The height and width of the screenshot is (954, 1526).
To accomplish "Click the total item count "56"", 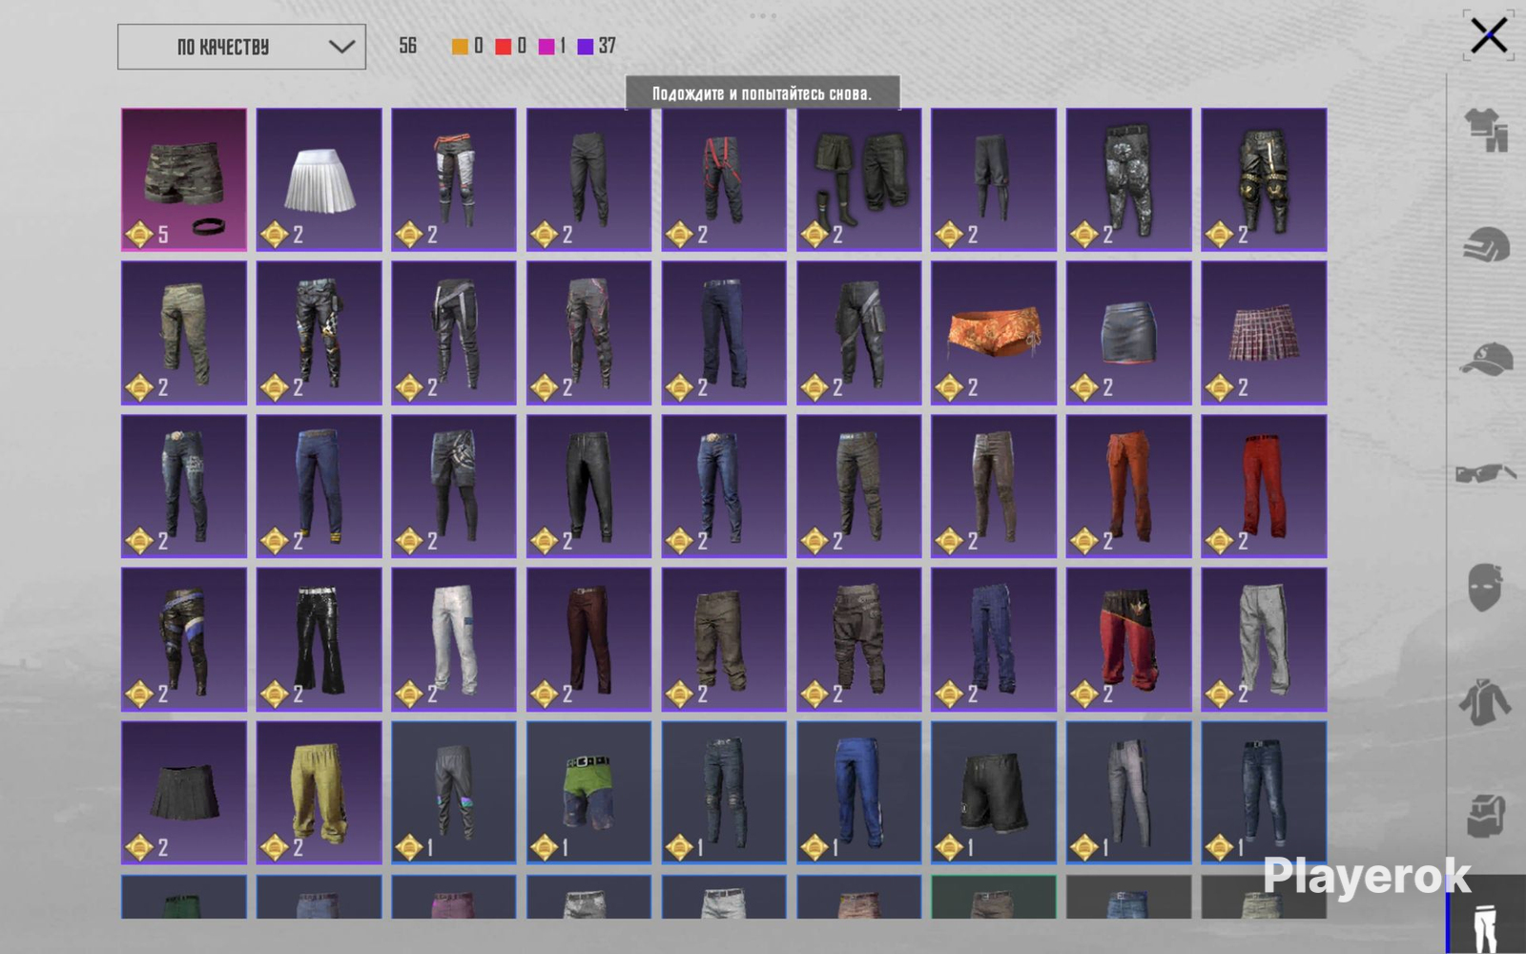I will [407, 46].
